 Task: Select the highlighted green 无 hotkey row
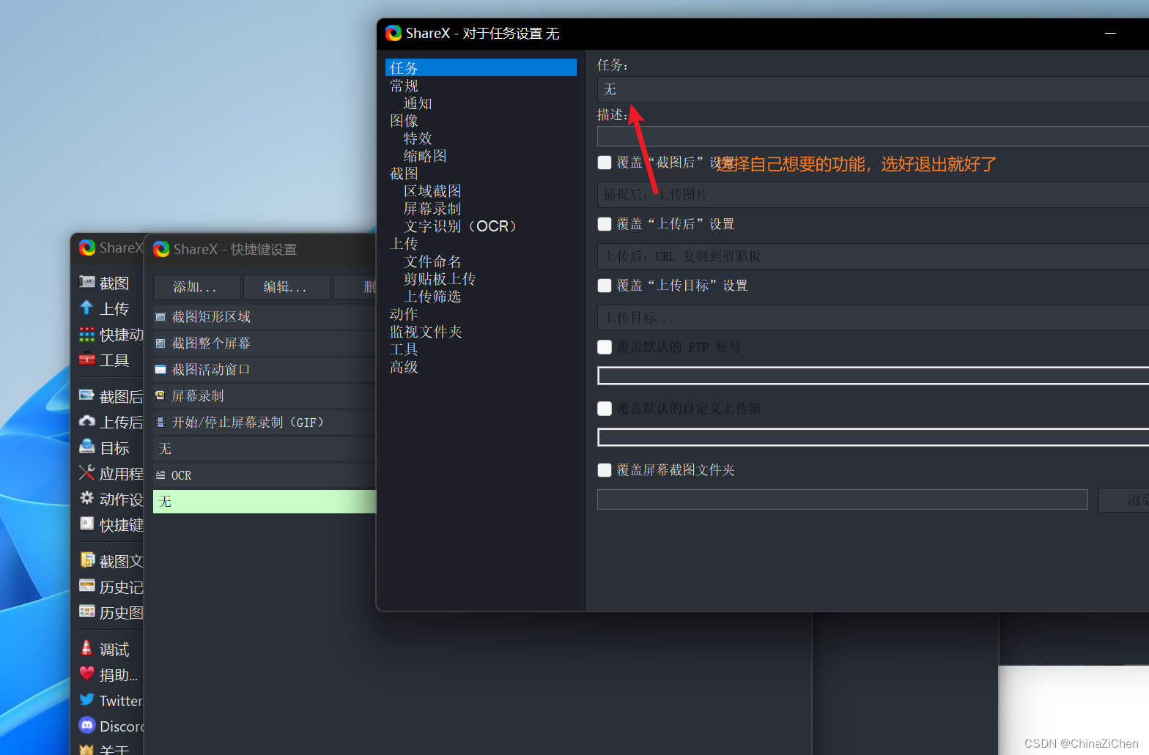(x=265, y=502)
